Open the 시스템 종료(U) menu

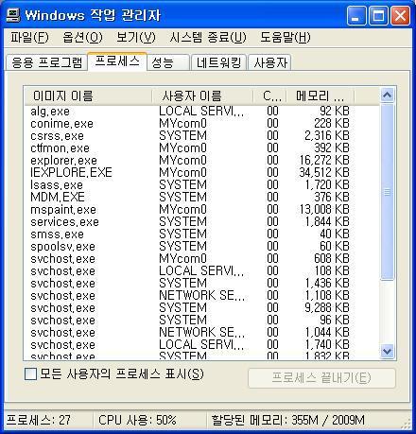pos(208,37)
